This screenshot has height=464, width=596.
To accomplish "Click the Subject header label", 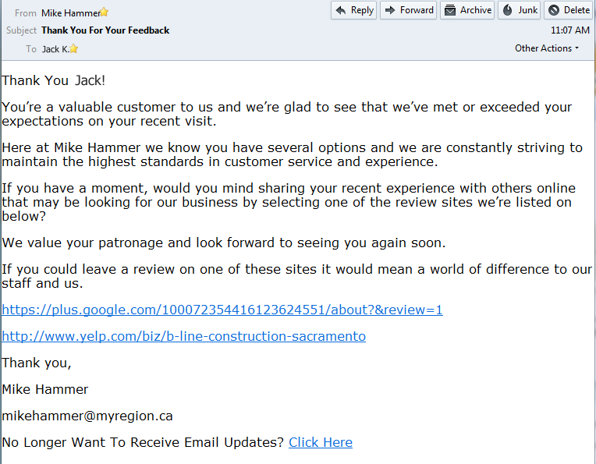I will point(22,30).
